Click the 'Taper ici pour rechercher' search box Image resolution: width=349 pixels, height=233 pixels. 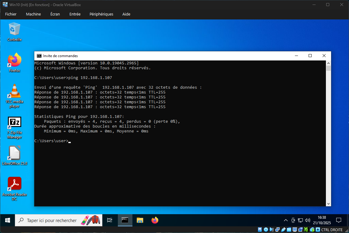coord(52,220)
